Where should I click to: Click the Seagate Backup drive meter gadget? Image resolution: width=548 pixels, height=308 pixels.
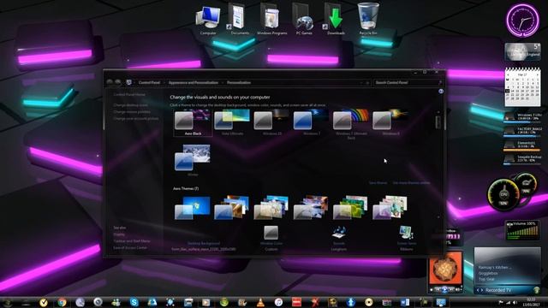pos(523,160)
